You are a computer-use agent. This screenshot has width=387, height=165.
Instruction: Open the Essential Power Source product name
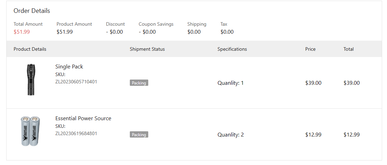coord(83,118)
